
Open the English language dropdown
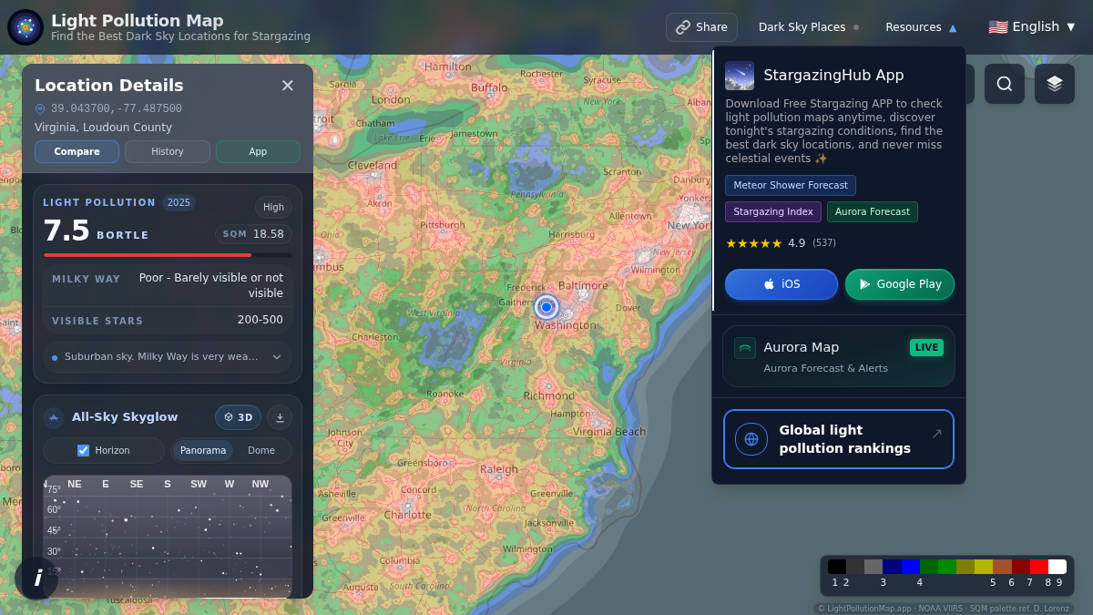click(1032, 27)
